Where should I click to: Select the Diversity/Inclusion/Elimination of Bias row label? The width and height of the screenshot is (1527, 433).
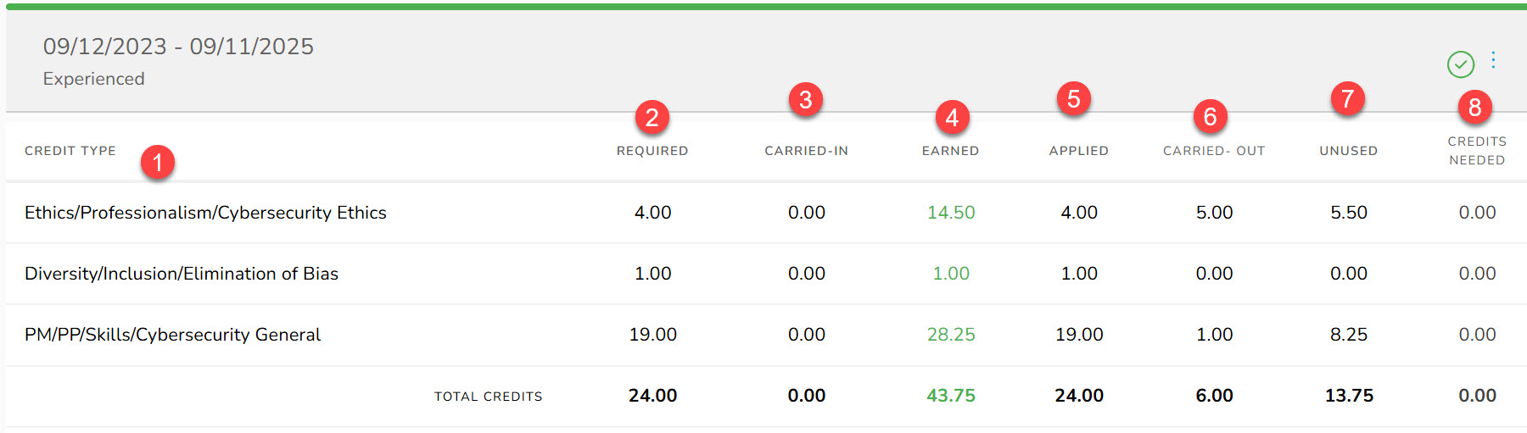coord(182,274)
